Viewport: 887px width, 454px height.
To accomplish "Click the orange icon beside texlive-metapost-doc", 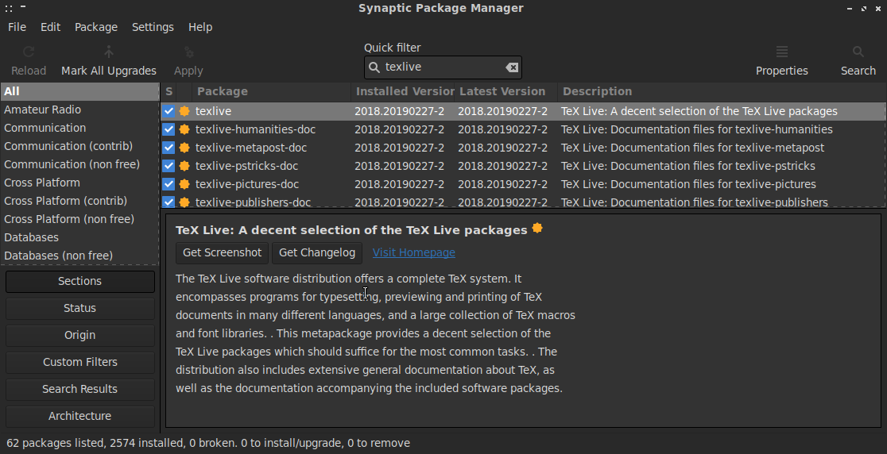I will (x=184, y=148).
